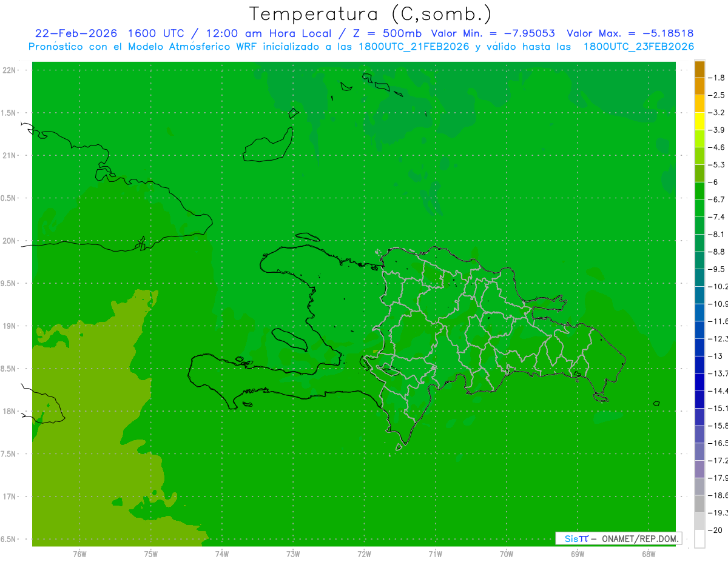The width and height of the screenshot is (728, 562).
Task: Click the '-3.2' colorbar value
Action: 716,113
